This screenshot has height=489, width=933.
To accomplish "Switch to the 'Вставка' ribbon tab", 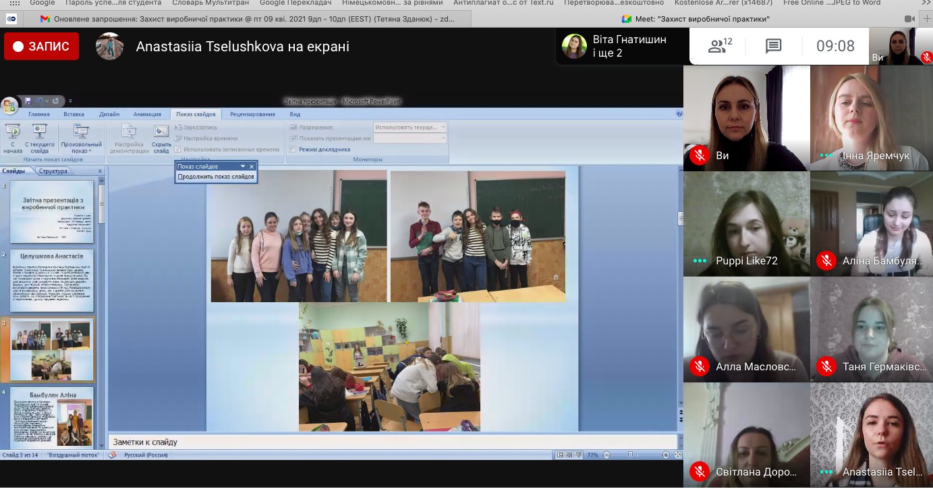I will click(x=74, y=114).
